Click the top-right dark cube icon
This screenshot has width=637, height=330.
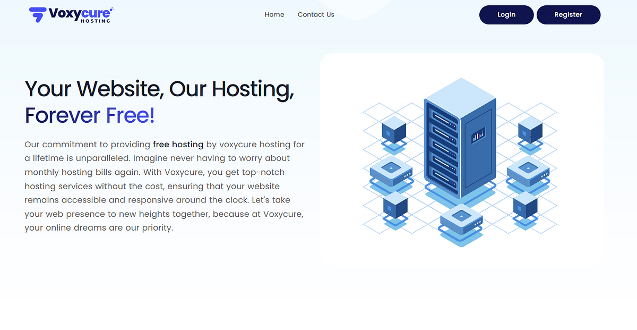click(529, 130)
